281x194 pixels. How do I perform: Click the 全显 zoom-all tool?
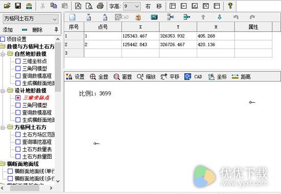(99, 77)
